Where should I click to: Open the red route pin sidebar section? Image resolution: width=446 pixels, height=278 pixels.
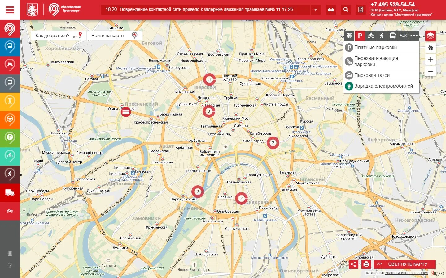pos(10,29)
